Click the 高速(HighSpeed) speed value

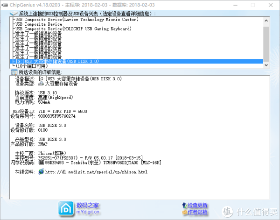(x=56, y=98)
